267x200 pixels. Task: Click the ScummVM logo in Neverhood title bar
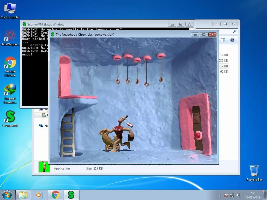[53, 34]
